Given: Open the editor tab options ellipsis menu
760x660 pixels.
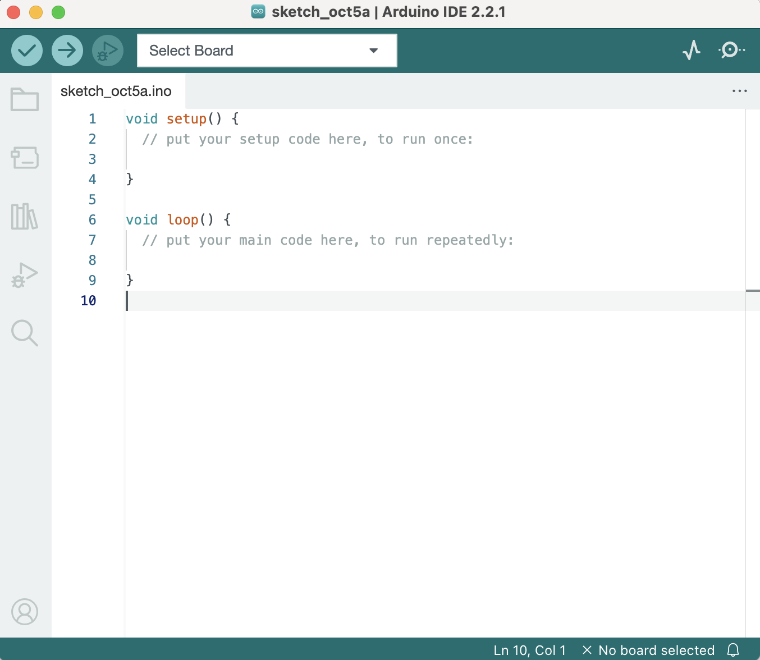Looking at the screenshot, I should coord(740,91).
